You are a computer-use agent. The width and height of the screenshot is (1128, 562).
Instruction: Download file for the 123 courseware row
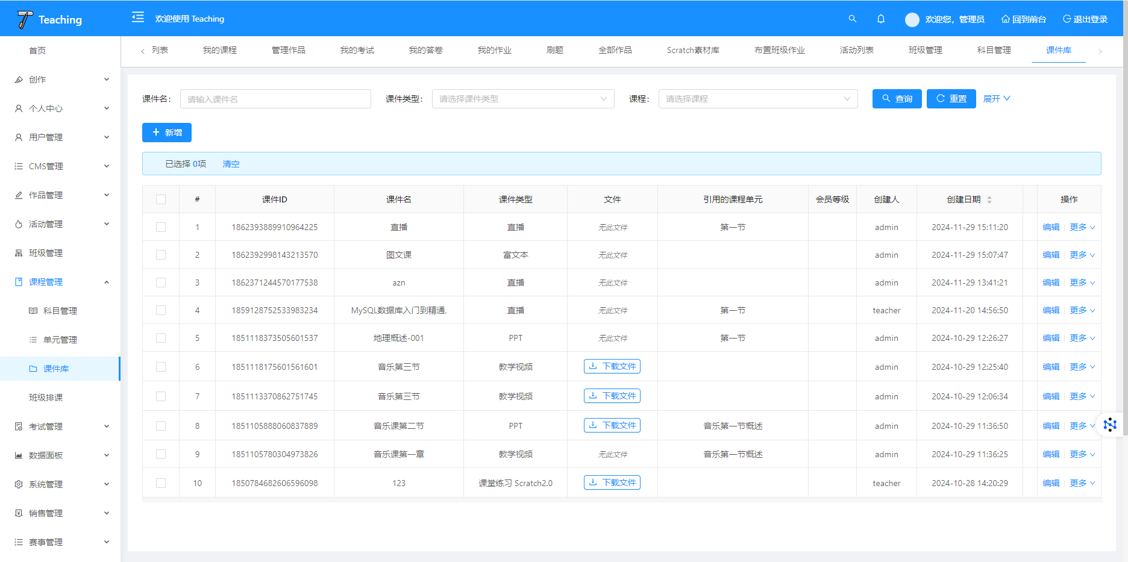(x=612, y=482)
